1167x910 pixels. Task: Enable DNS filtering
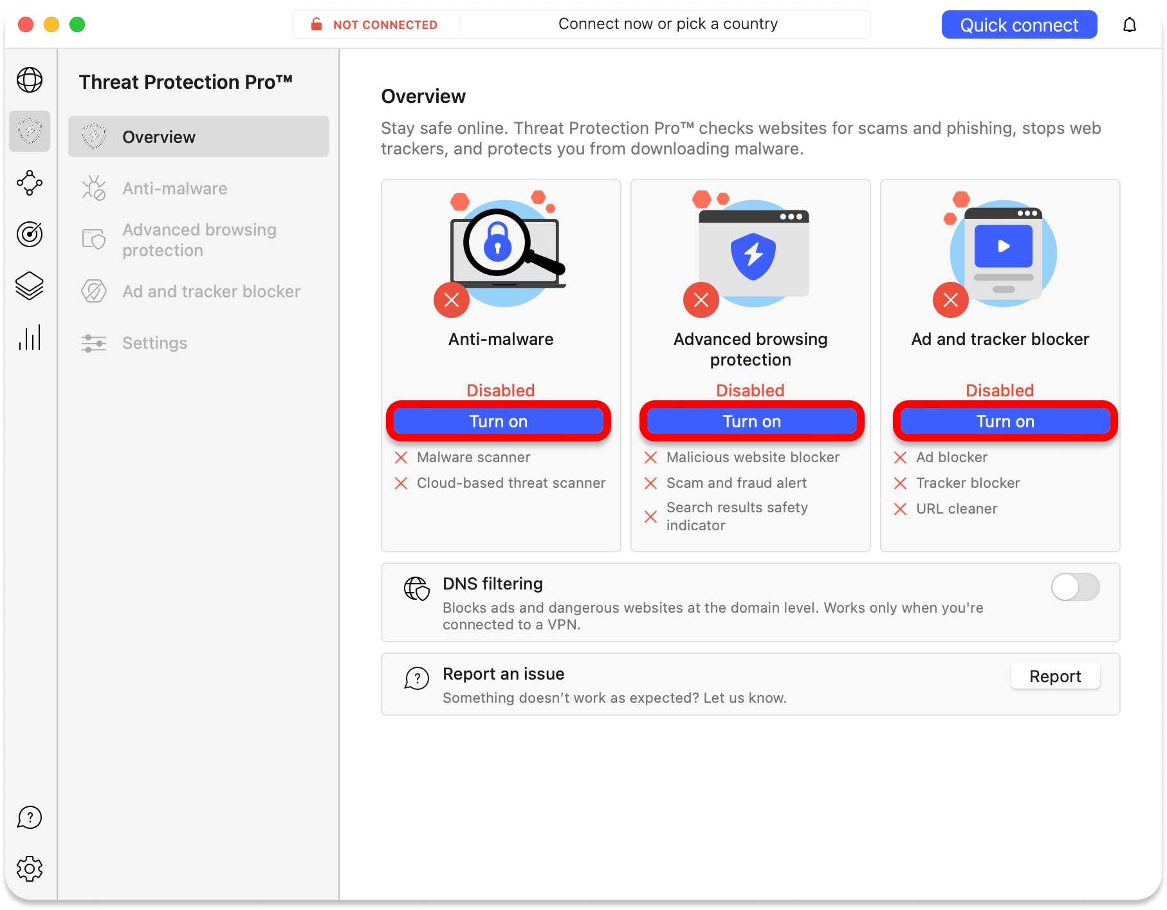1075,587
